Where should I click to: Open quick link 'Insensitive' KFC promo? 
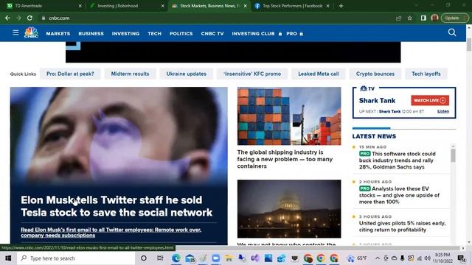pyautogui.click(x=252, y=74)
